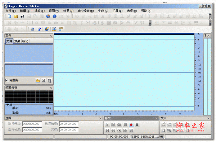Click the X remove icon beside the 完整路 checkbox
The width and height of the screenshot is (216, 142).
pyautogui.click(x=44, y=81)
